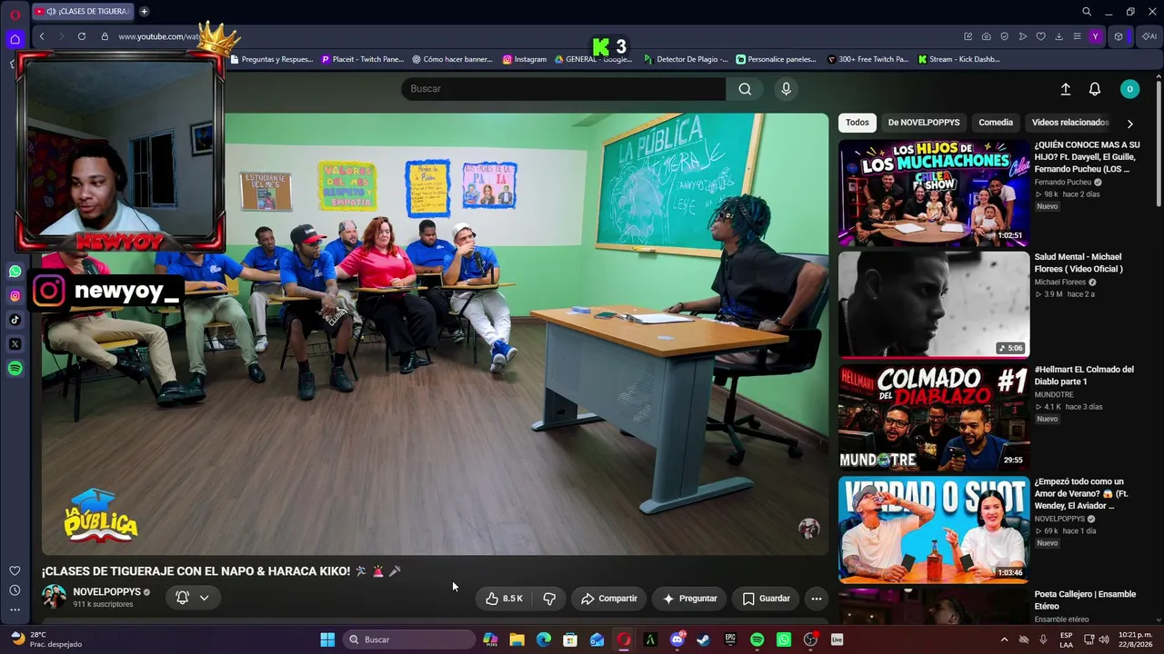Open the Detector de Plagio bookmark
Screen dimensions: 1164x654
686,59
